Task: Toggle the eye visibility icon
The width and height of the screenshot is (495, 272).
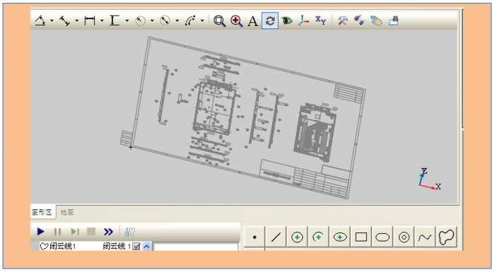Action: click(x=287, y=20)
